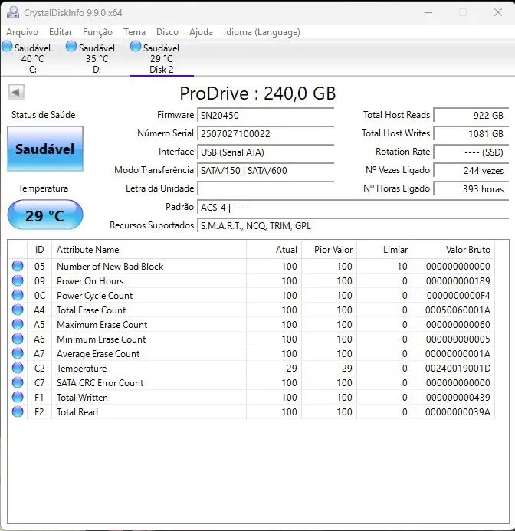
Task: Select the SATA CRC Error Count row name
Action: 100,382
